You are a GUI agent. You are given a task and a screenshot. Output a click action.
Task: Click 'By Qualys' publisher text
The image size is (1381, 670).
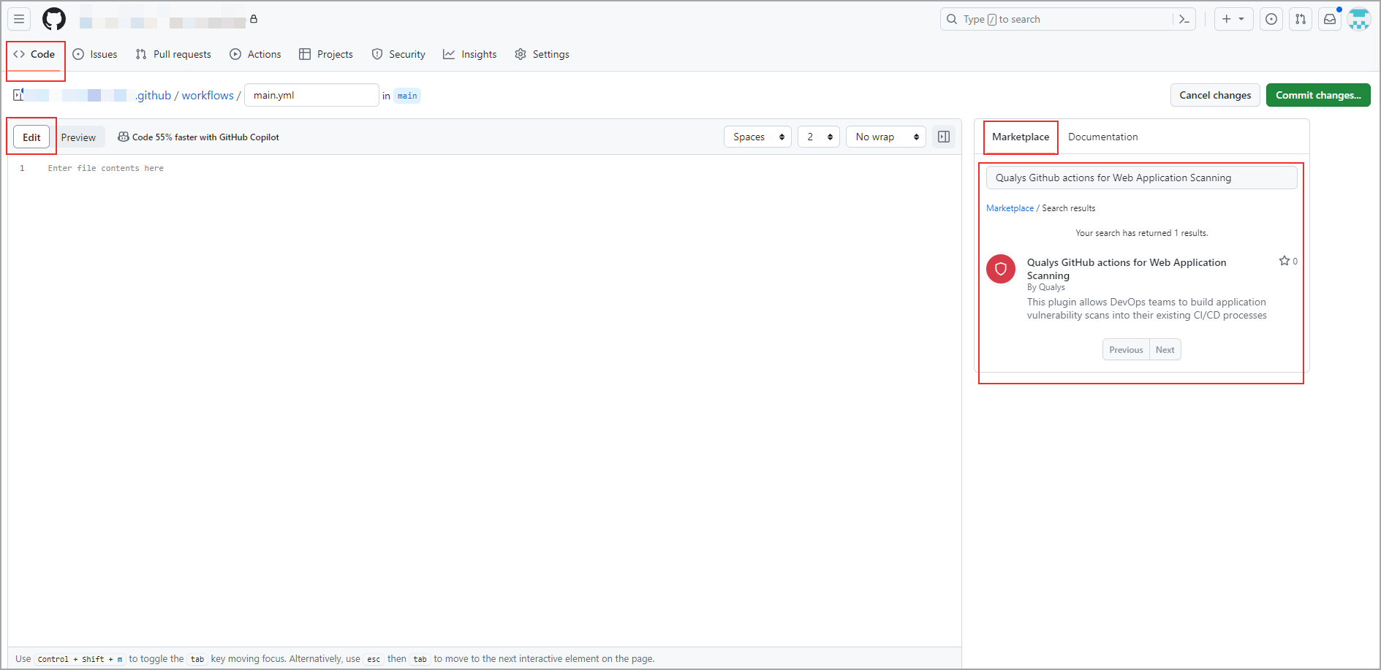(1045, 287)
